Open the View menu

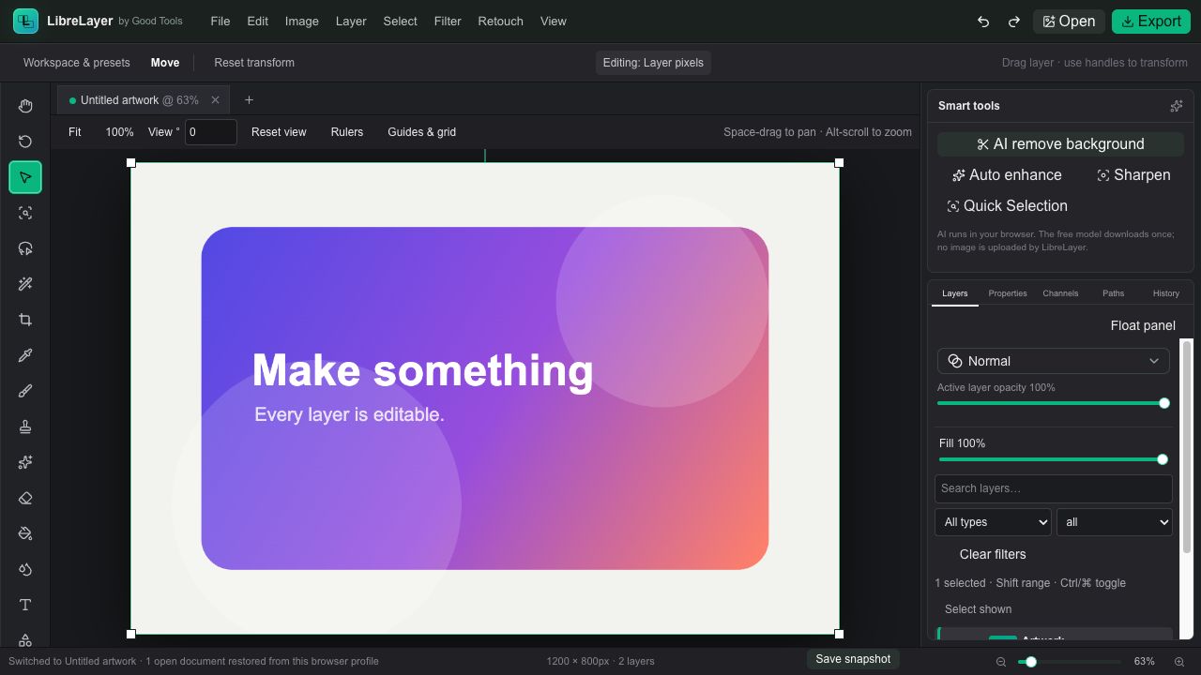554,21
